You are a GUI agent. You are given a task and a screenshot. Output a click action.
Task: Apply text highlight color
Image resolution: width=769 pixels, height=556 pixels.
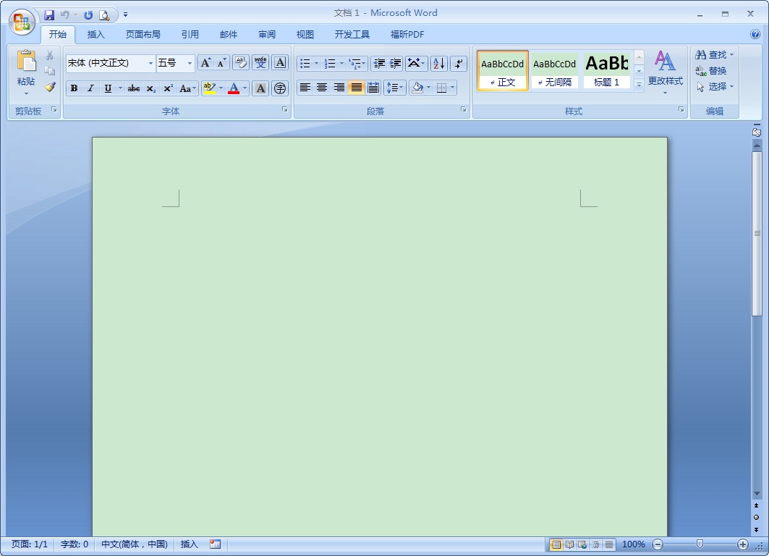[x=211, y=88]
